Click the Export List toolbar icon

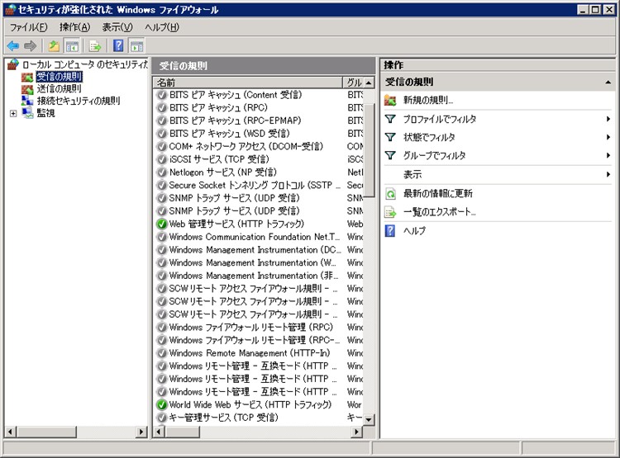click(95, 46)
